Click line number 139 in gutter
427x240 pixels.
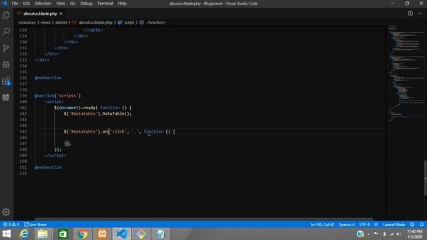click(x=23, y=96)
